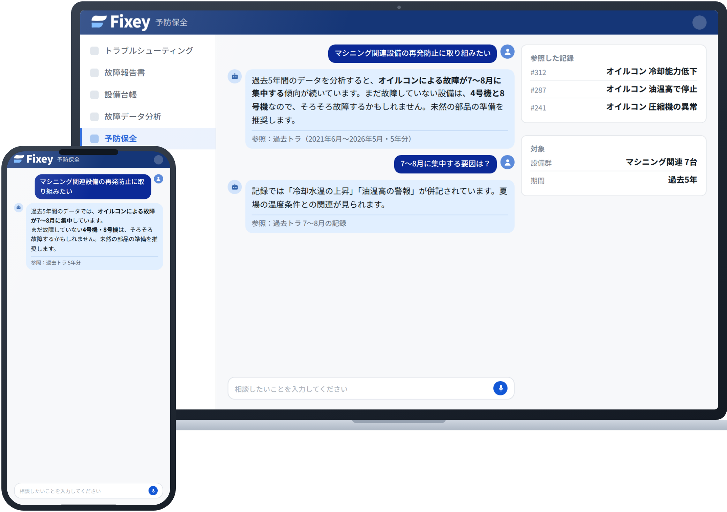Focus the phone chat input field

tap(89, 491)
